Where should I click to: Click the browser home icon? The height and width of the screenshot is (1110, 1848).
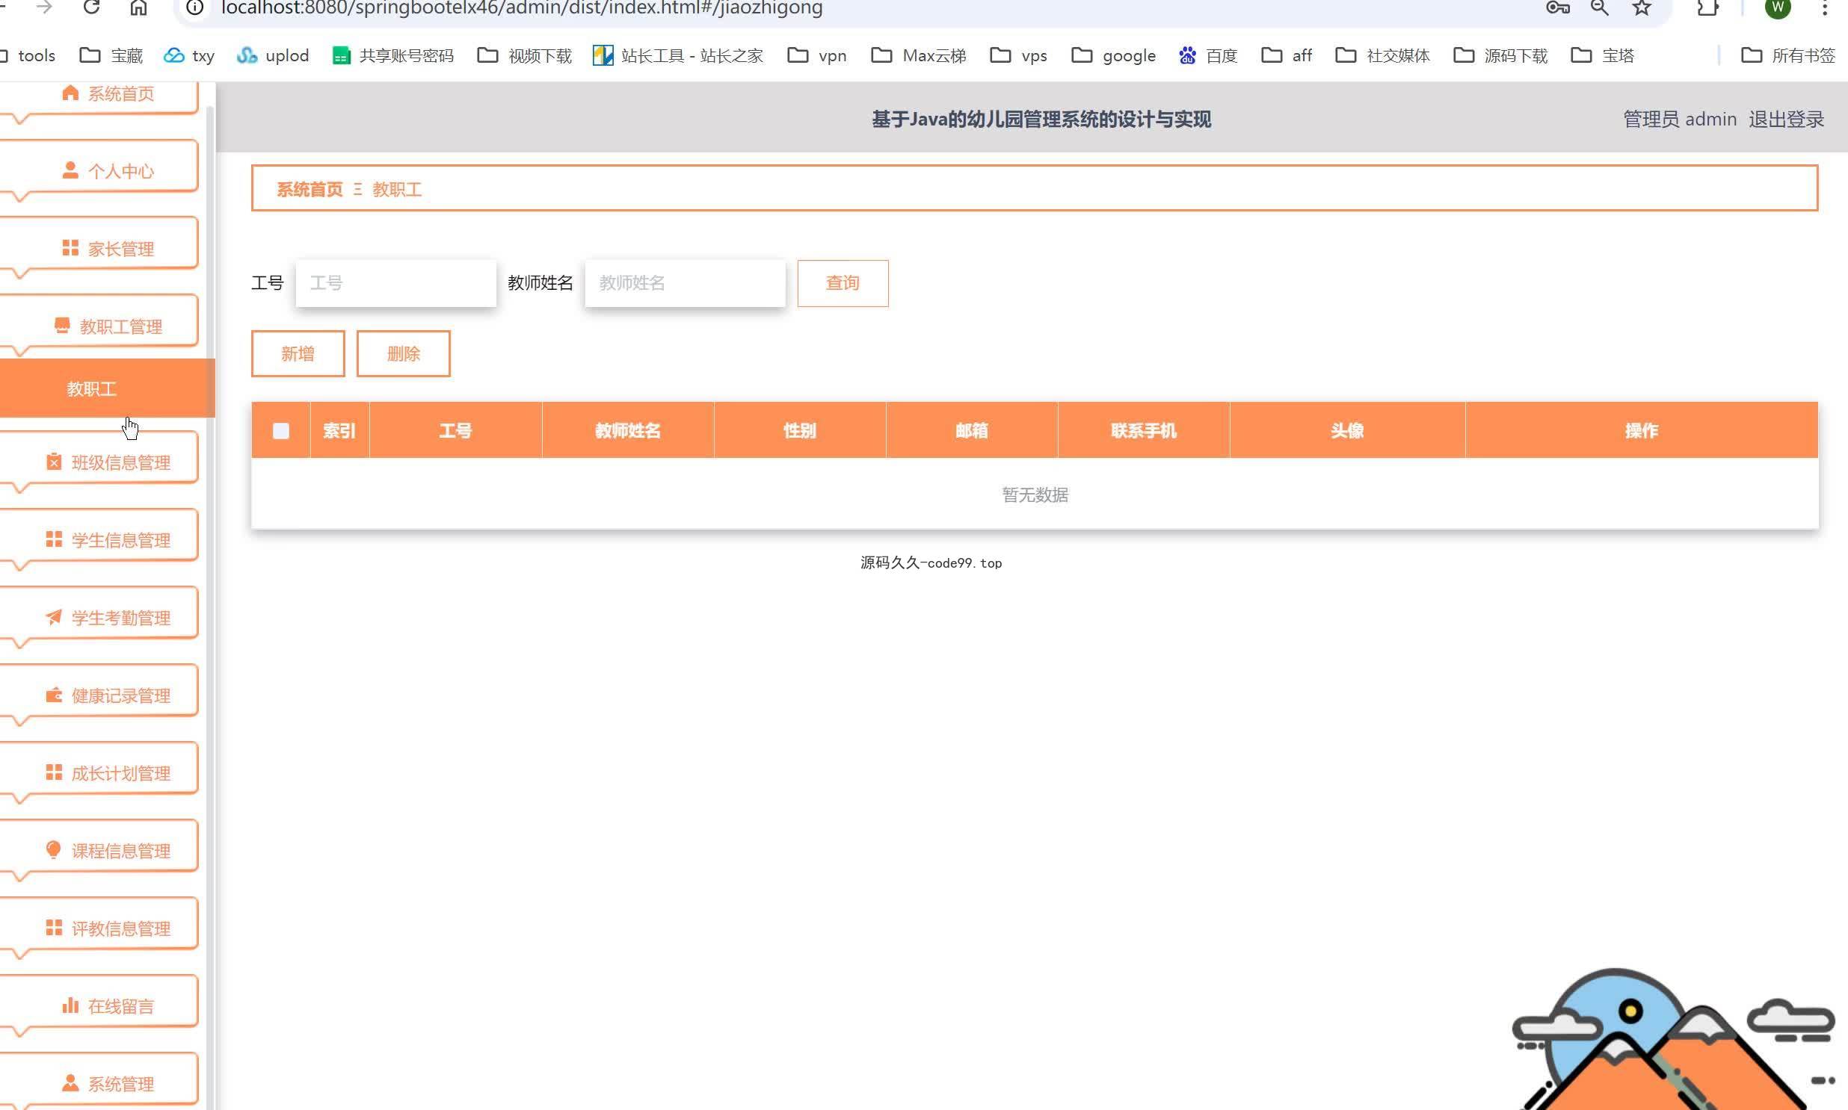(x=138, y=7)
